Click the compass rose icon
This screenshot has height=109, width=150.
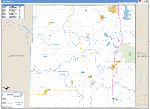pos(6,87)
